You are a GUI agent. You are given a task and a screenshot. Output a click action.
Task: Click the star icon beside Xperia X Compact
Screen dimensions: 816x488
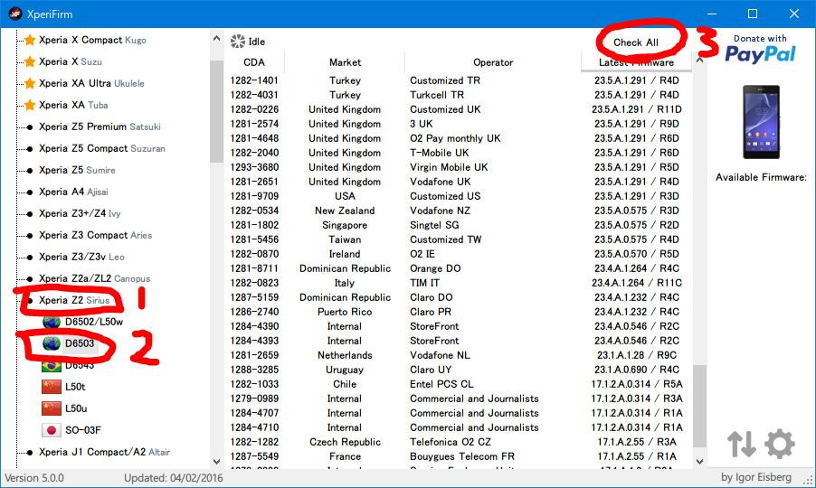tap(30, 40)
